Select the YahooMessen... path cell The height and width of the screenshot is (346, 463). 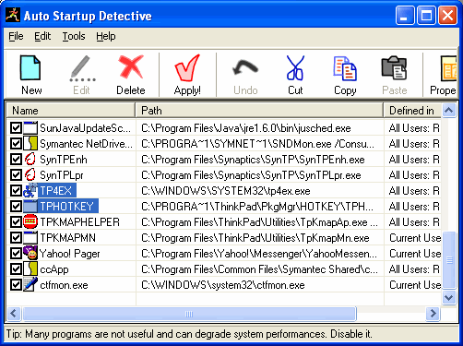pos(260,253)
